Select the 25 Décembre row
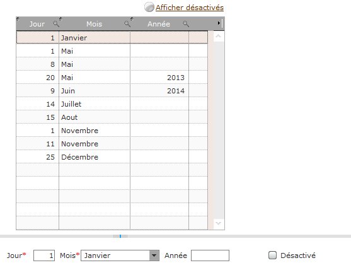The width and height of the screenshot is (351, 270). pyautogui.click(x=112, y=157)
